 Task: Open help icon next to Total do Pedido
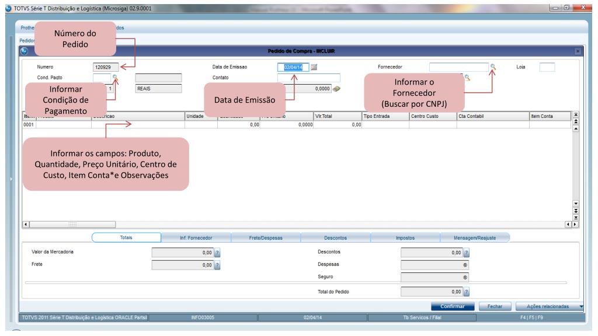tap(466, 292)
